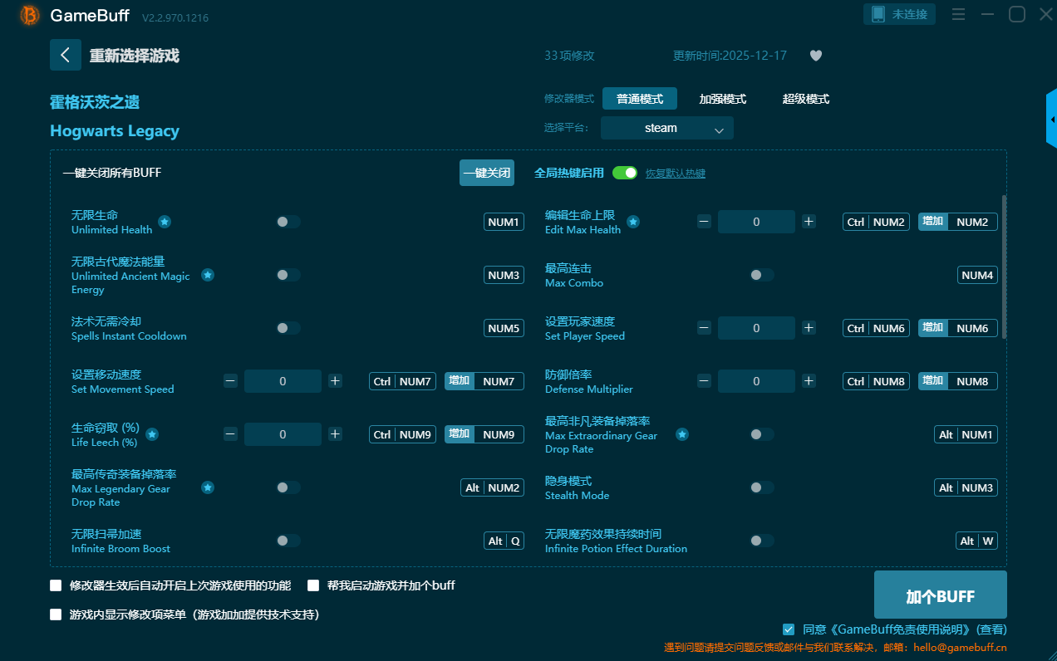
Task: Click the back arrow to reselect game
Action: pyautogui.click(x=66, y=55)
